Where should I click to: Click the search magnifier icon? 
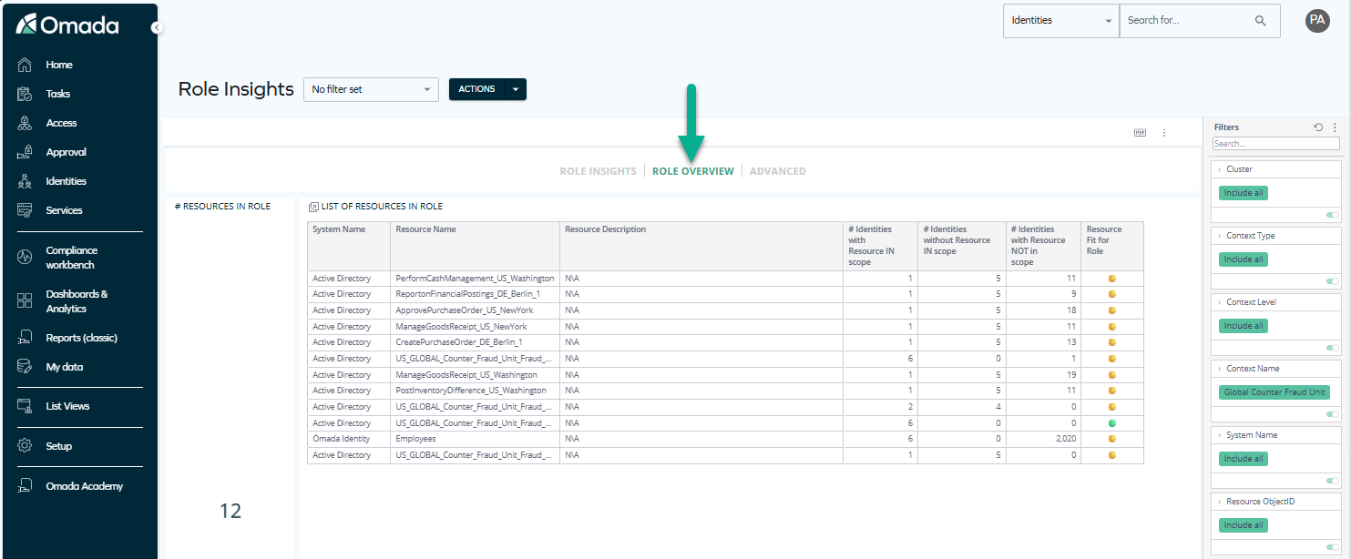1261,21
